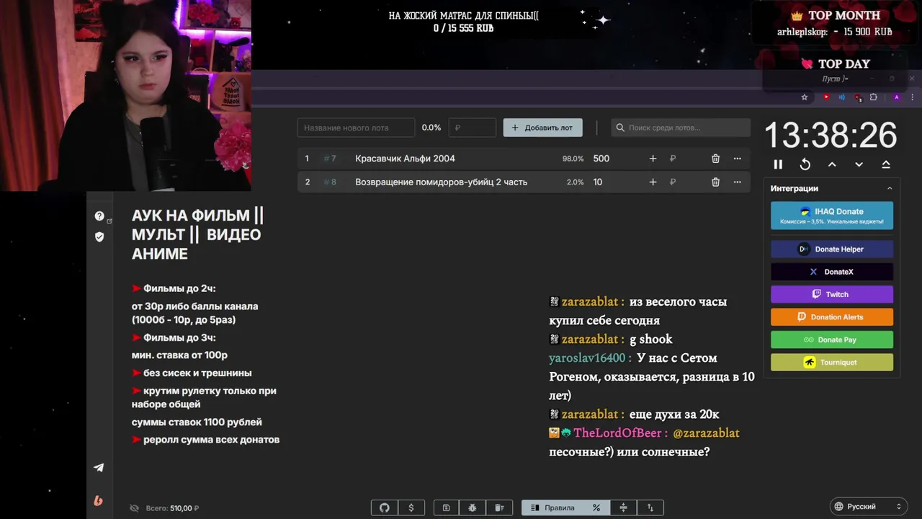This screenshot has width=922, height=519.
Task: Click the Добавить лот button
Action: coord(542,128)
